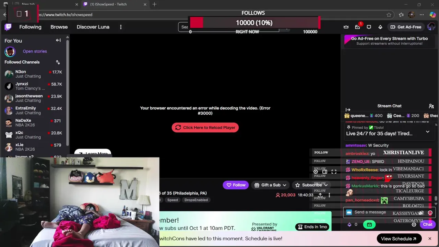439x247 pixels.
Task: Click the Speed tag
Action: (173, 200)
